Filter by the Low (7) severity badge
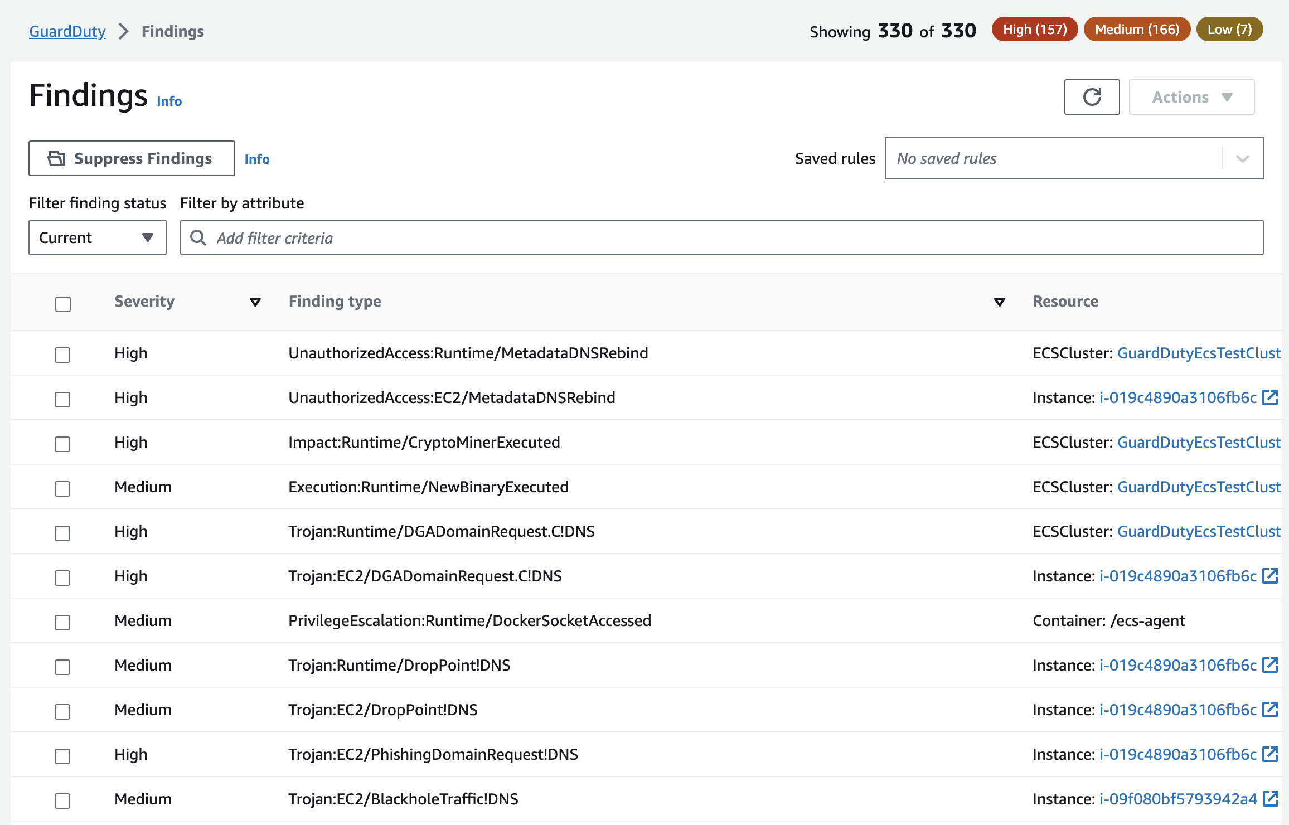The width and height of the screenshot is (1289, 825). [1229, 30]
